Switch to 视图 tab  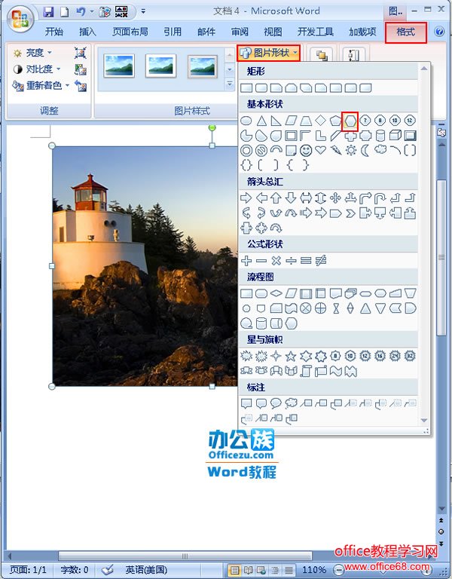point(273,32)
